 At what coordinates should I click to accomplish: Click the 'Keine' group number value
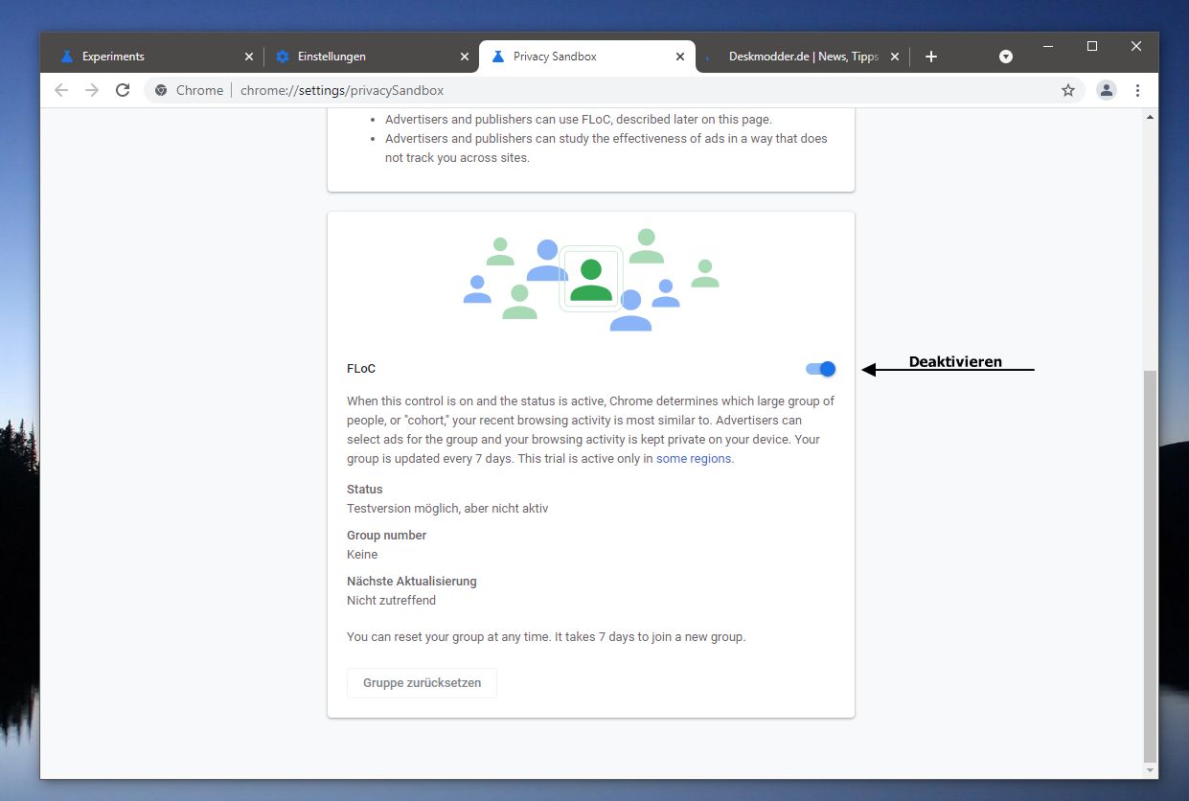pyautogui.click(x=362, y=555)
